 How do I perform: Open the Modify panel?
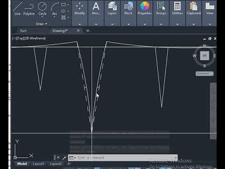[x=80, y=8]
